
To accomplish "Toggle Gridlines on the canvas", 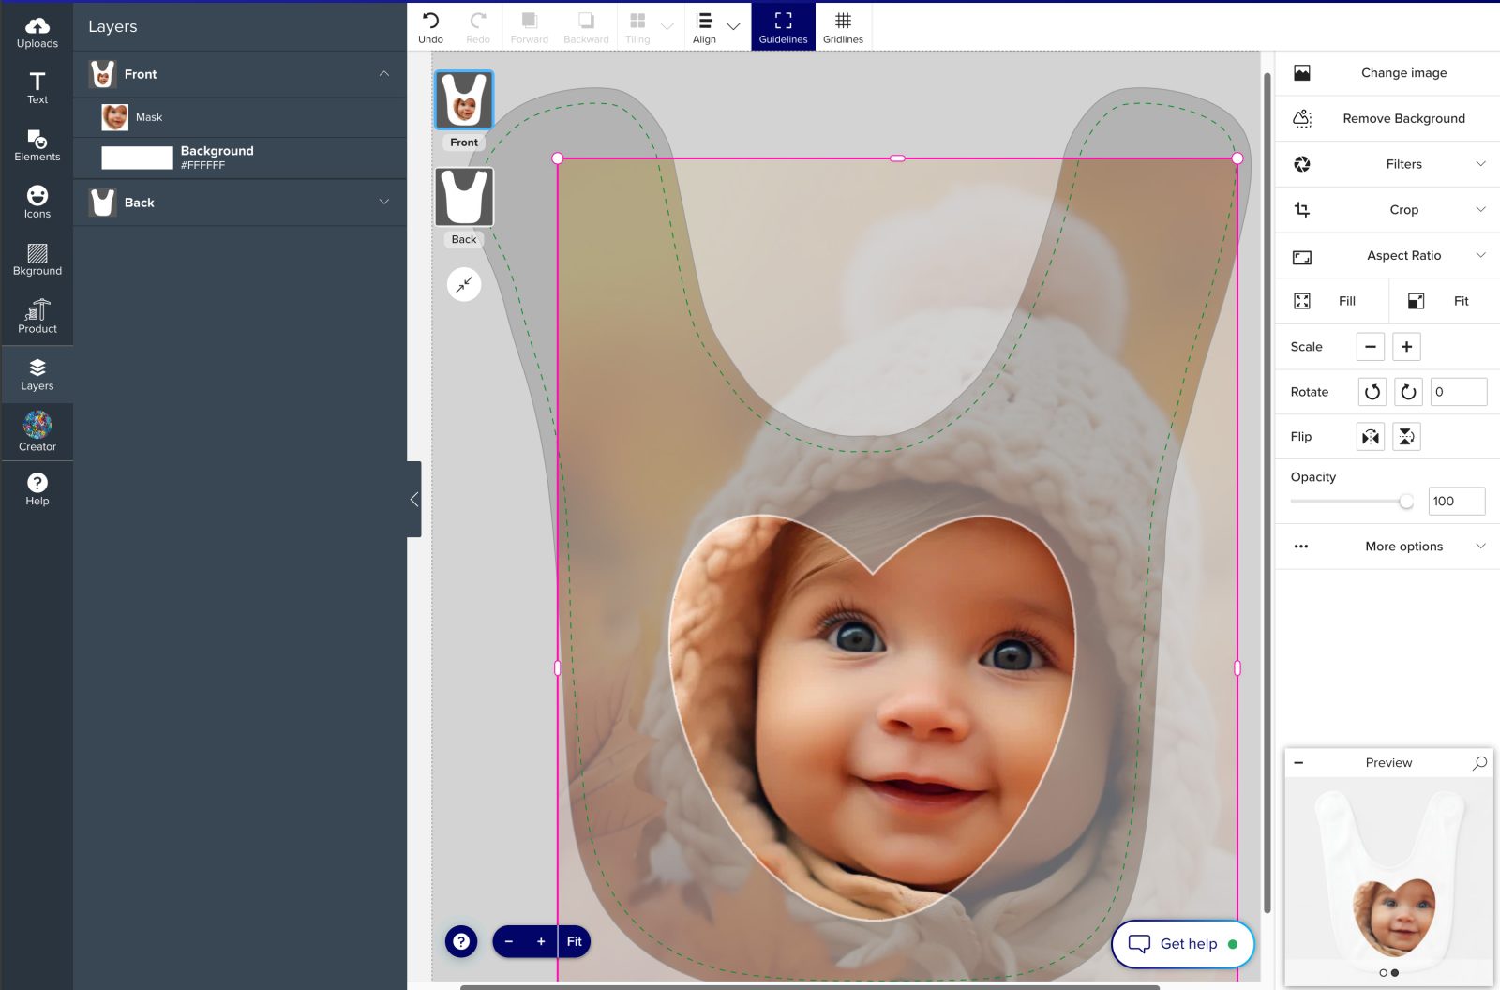I will (x=843, y=27).
